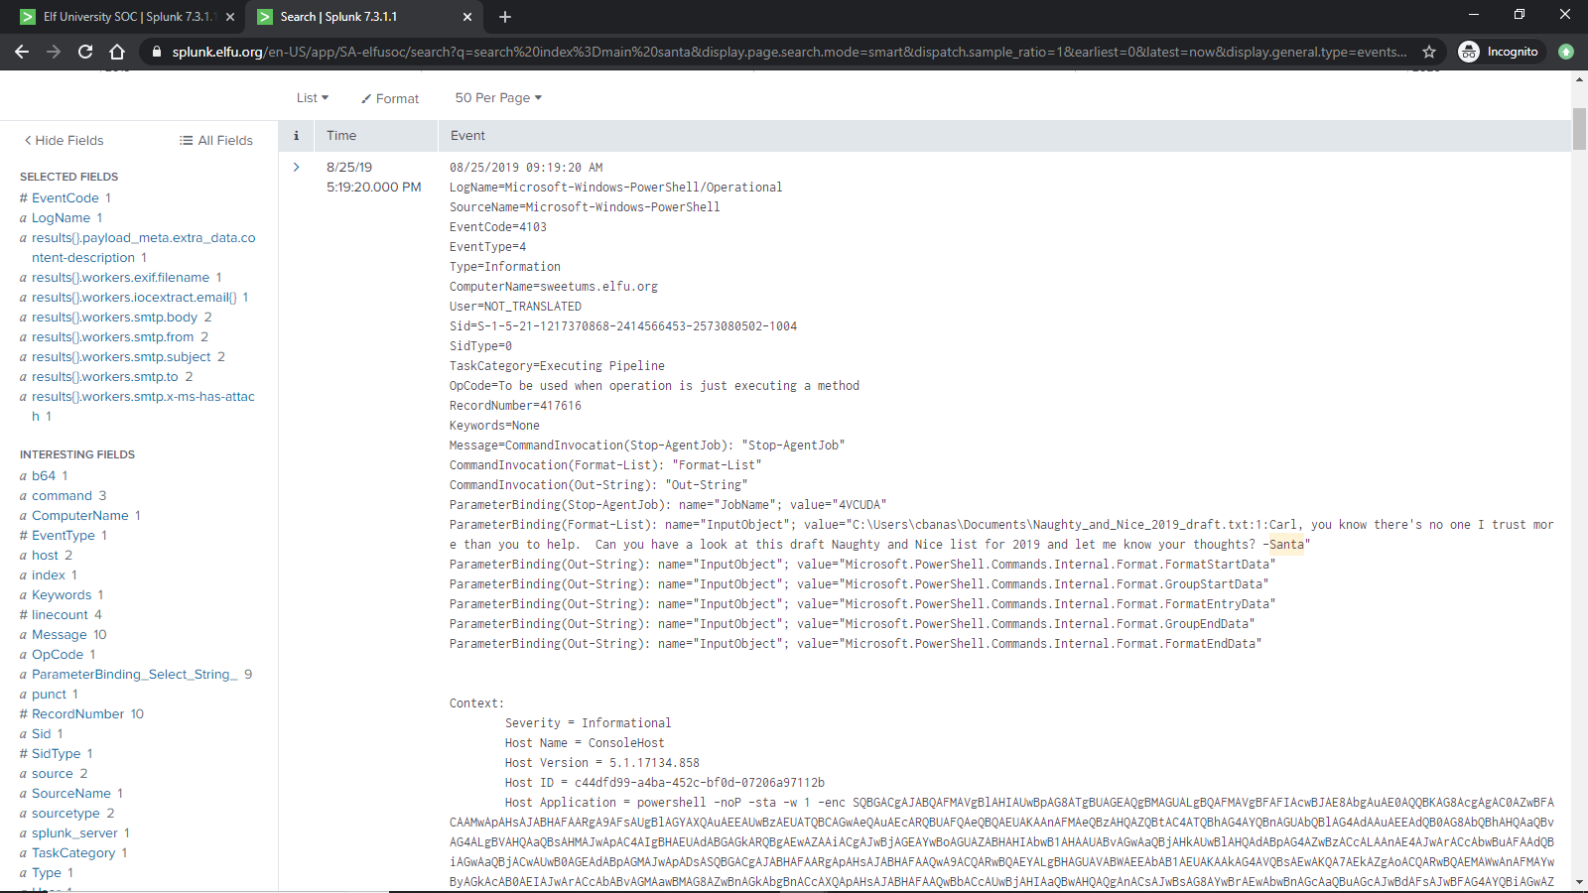This screenshot has width=1588, height=893.
Task: Close the Elf University SOC tab
Action: point(230,17)
